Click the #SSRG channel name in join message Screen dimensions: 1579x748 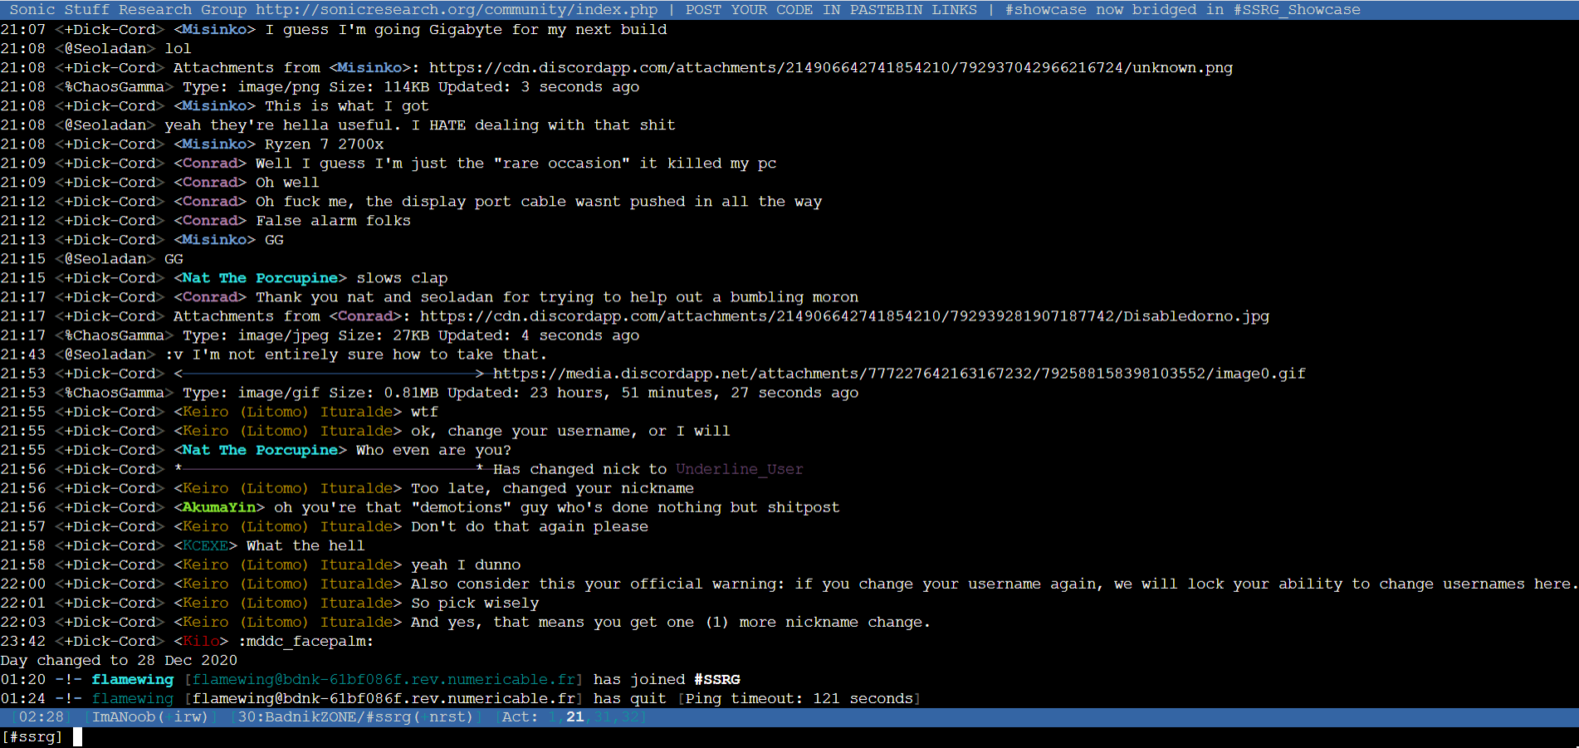coord(716,679)
